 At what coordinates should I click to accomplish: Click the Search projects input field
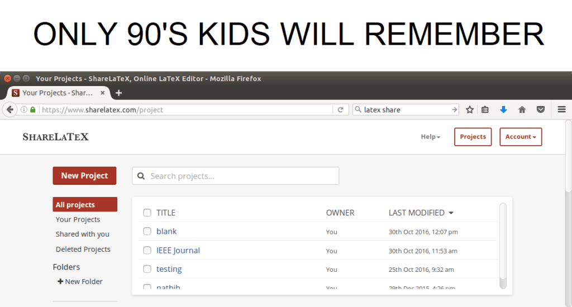pyautogui.click(x=236, y=176)
